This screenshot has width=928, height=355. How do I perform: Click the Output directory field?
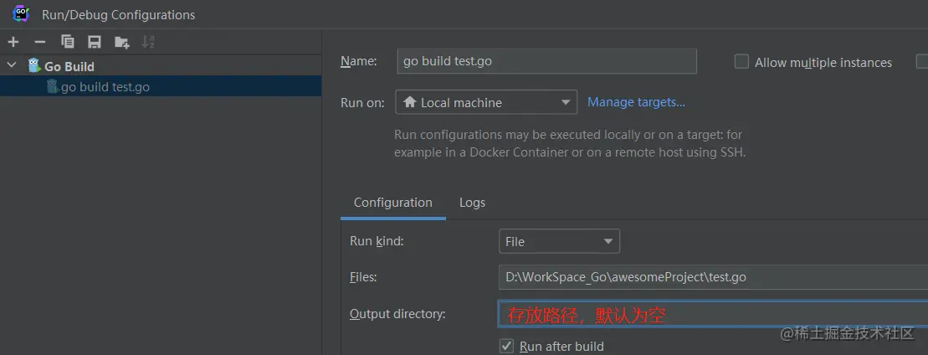713,314
